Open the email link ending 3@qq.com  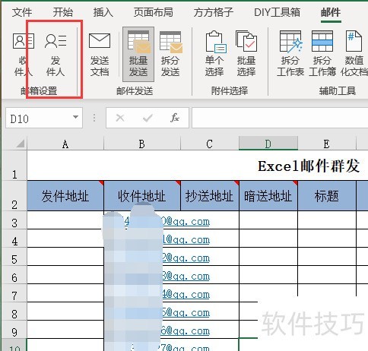click(186, 277)
